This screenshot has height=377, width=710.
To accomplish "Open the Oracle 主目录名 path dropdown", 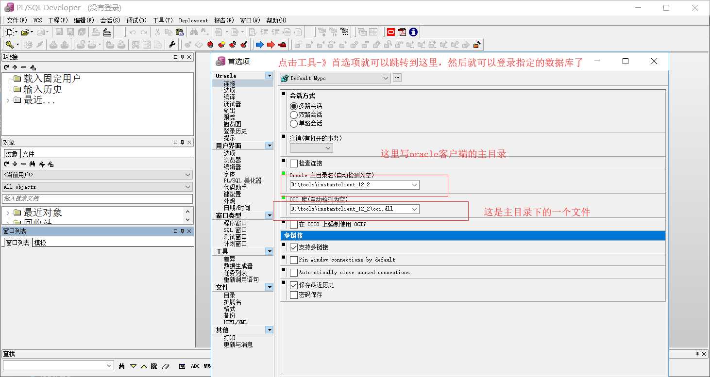I will [414, 185].
